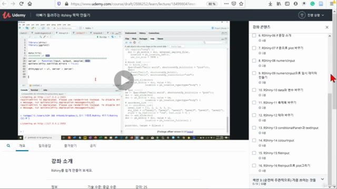
Task: Click the Udemy logo
Action: point(14,15)
